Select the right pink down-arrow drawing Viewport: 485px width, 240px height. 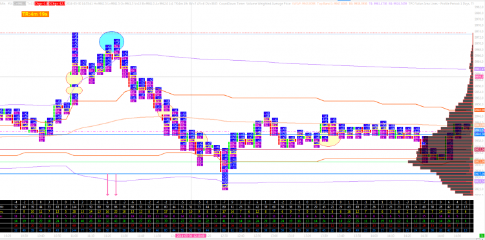coord(116,184)
